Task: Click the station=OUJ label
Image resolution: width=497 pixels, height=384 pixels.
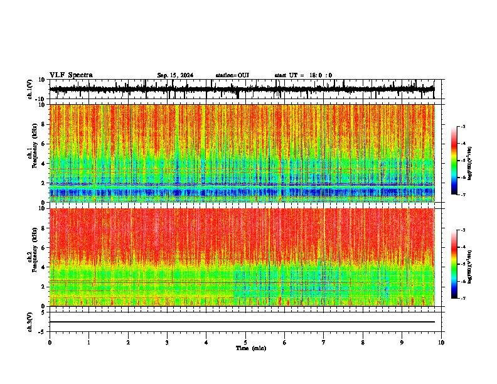Action: (232, 75)
